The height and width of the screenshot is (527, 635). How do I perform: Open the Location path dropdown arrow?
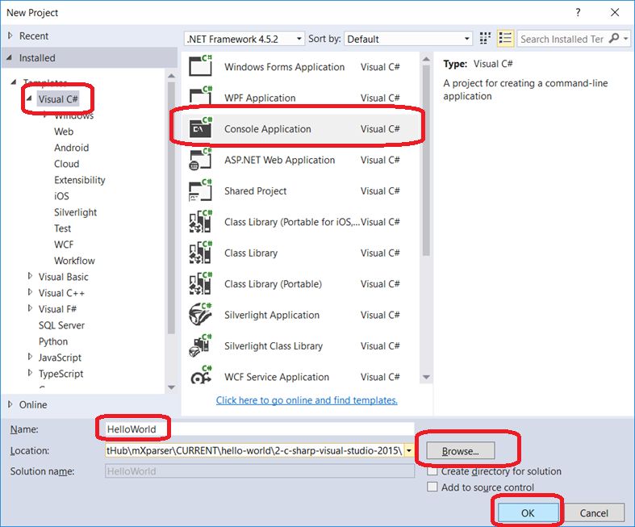point(409,450)
